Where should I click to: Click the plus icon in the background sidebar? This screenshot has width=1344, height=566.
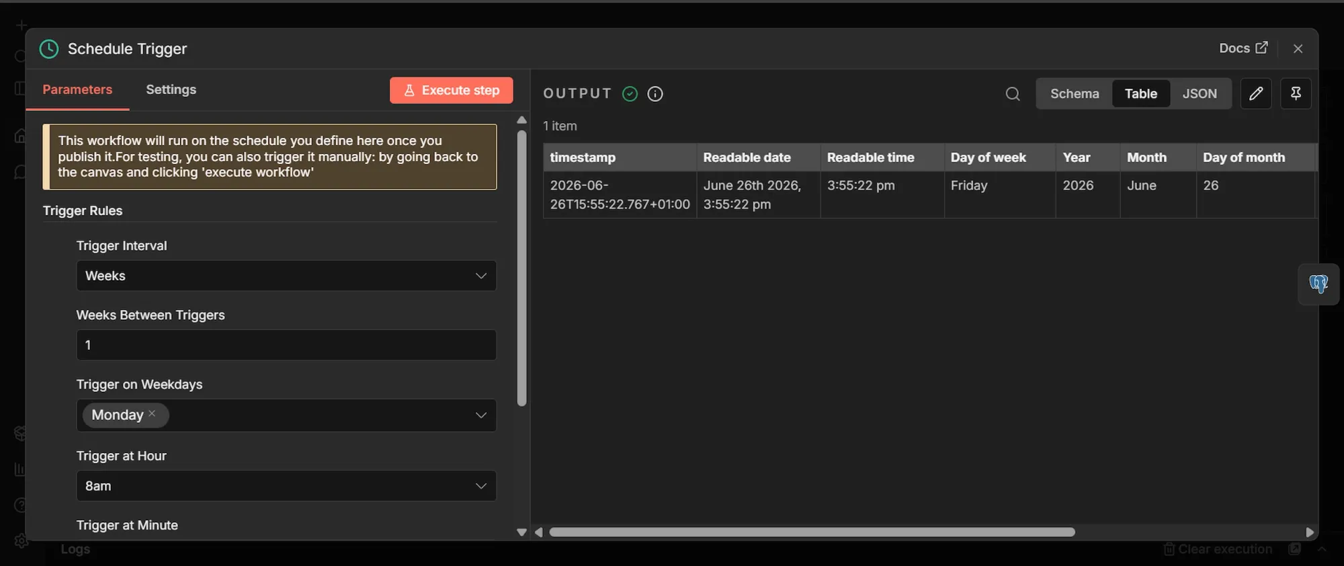coord(22,26)
